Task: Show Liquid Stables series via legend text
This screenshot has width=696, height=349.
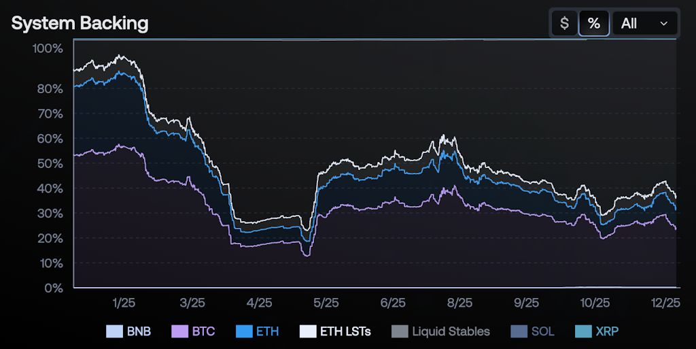Action: coord(451,331)
